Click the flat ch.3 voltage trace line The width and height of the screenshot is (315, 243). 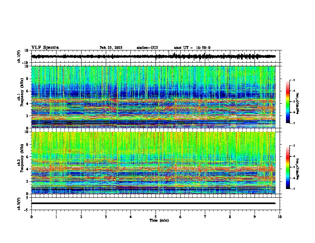click(153, 203)
